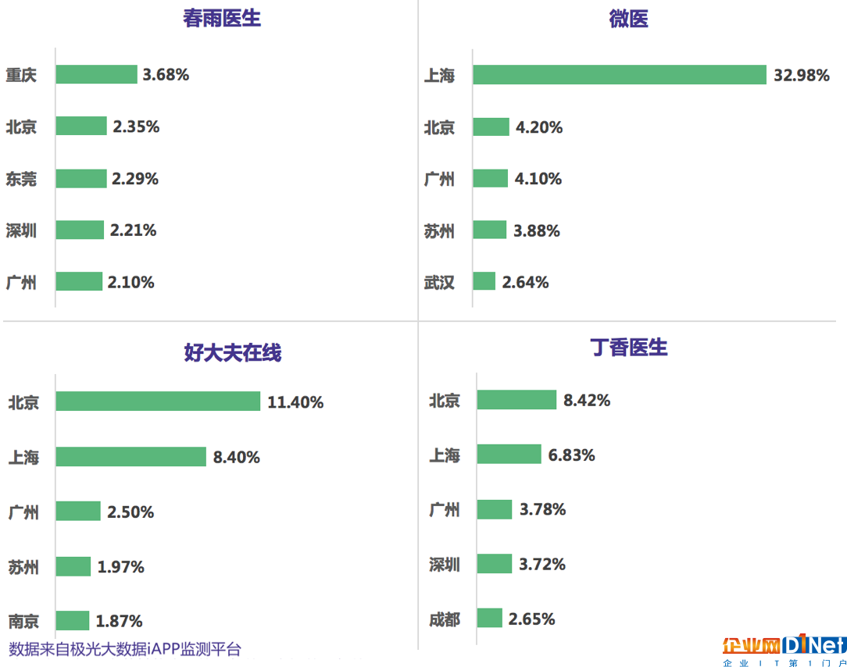Click the 深圳 3.72% bar
847x667 pixels.
[495, 563]
